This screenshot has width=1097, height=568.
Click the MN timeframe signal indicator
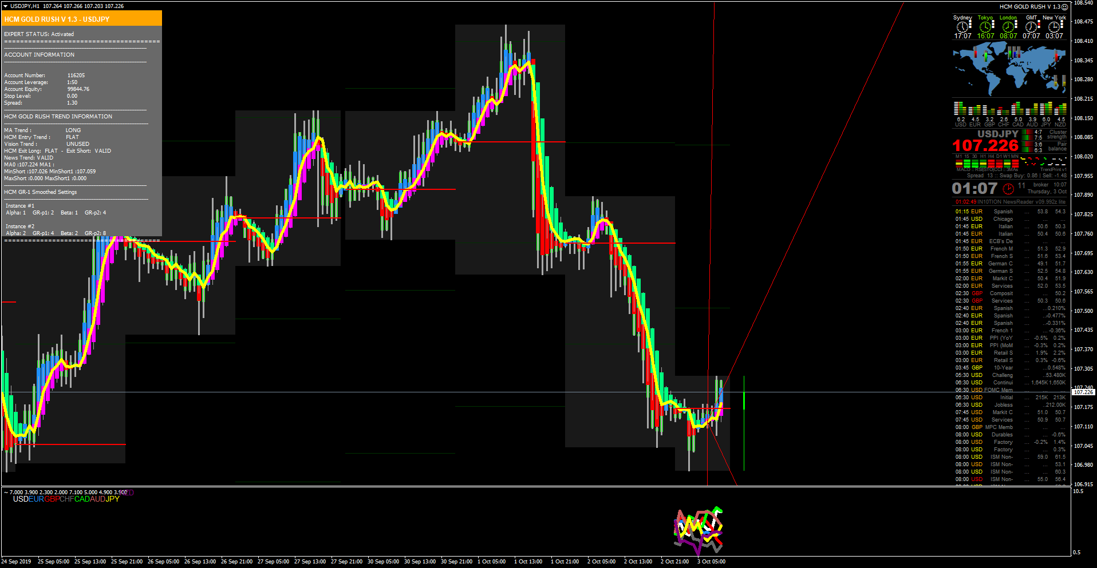pyautogui.click(x=1015, y=162)
